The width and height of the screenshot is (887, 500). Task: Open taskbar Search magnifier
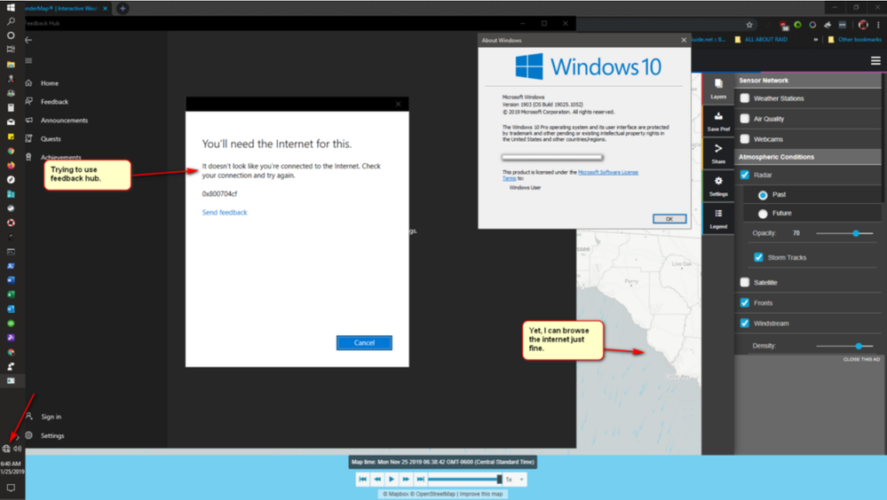pos(11,21)
